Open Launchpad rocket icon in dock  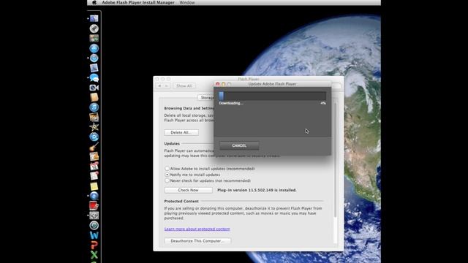click(94, 28)
